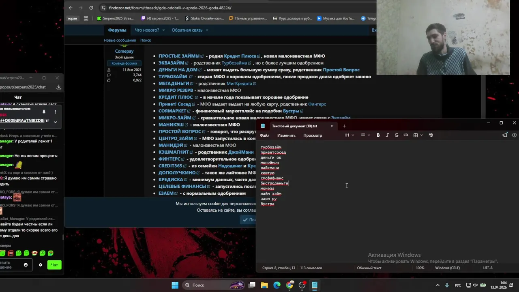Expand the Обратная связь menu arrow
The width and height of the screenshot is (519, 292).
(207, 30)
